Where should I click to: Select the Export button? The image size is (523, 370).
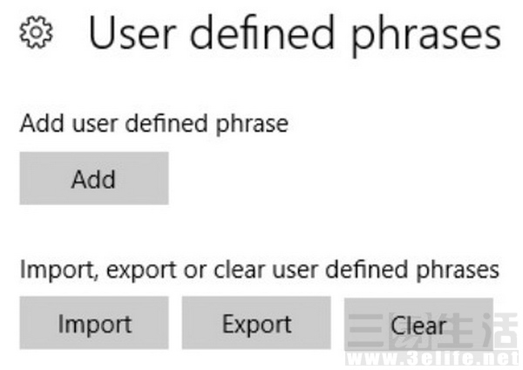(256, 325)
